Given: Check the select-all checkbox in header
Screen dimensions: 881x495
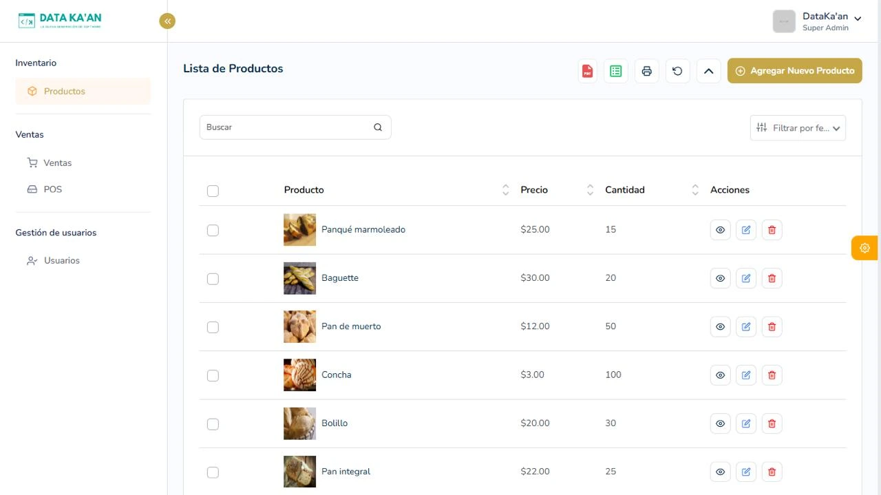Looking at the screenshot, I should click(x=213, y=191).
